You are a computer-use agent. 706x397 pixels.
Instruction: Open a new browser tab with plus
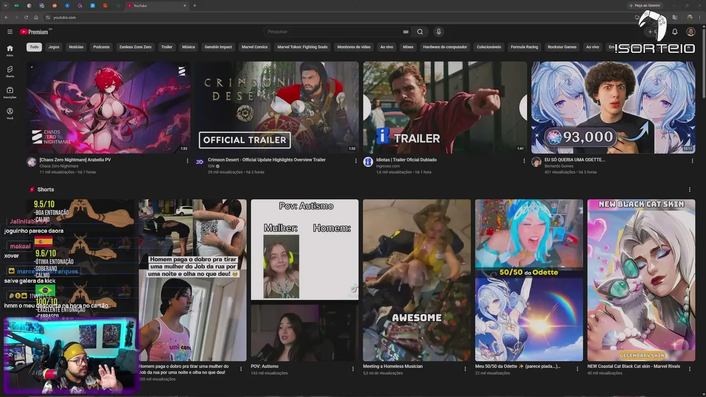[x=194, y=6]
